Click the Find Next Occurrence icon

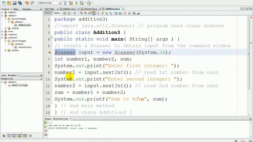pyautogui.click(x=89, y=13)
